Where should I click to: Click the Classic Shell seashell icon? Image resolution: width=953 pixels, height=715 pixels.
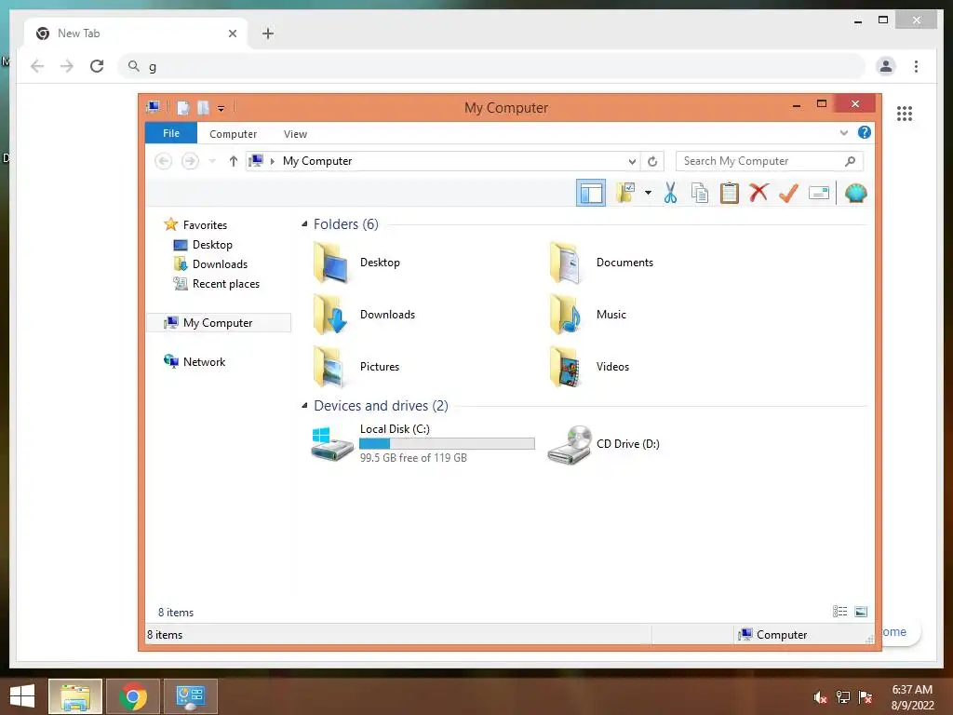point(856,194)
